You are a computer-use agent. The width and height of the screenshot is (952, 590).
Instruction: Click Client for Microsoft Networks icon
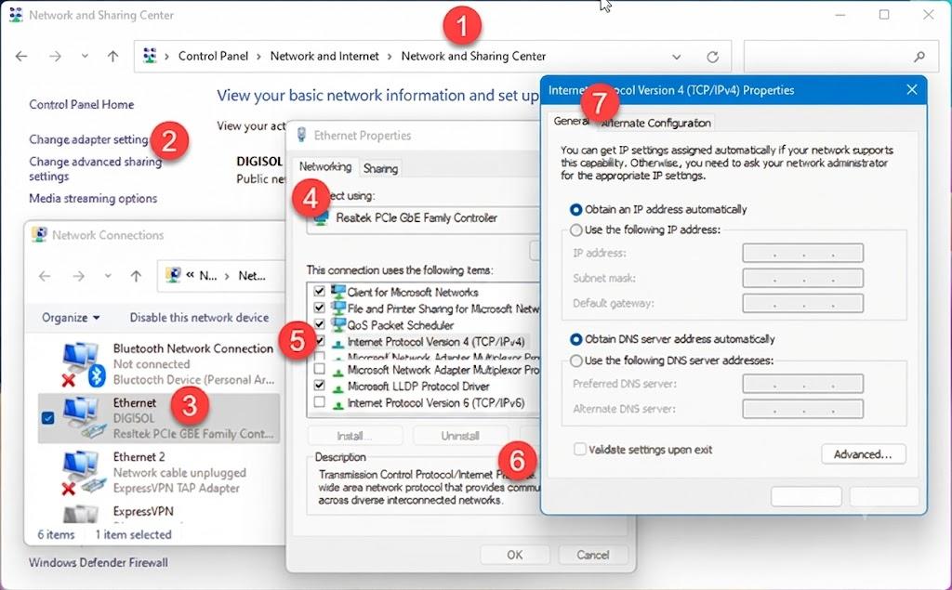click(x=337, y=292)
